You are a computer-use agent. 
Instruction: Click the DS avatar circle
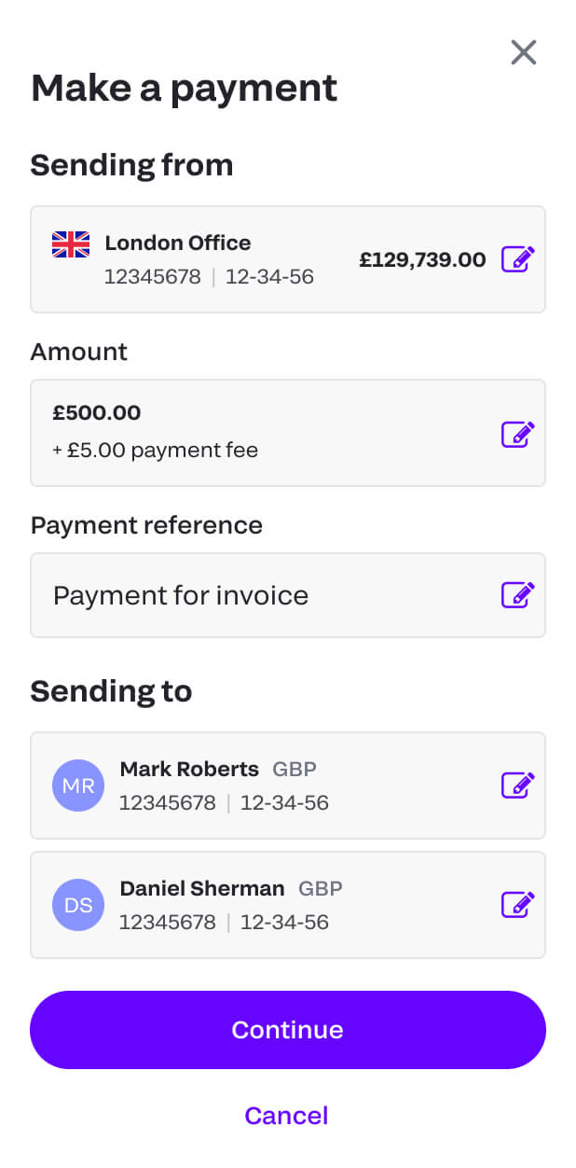(78, 904)
